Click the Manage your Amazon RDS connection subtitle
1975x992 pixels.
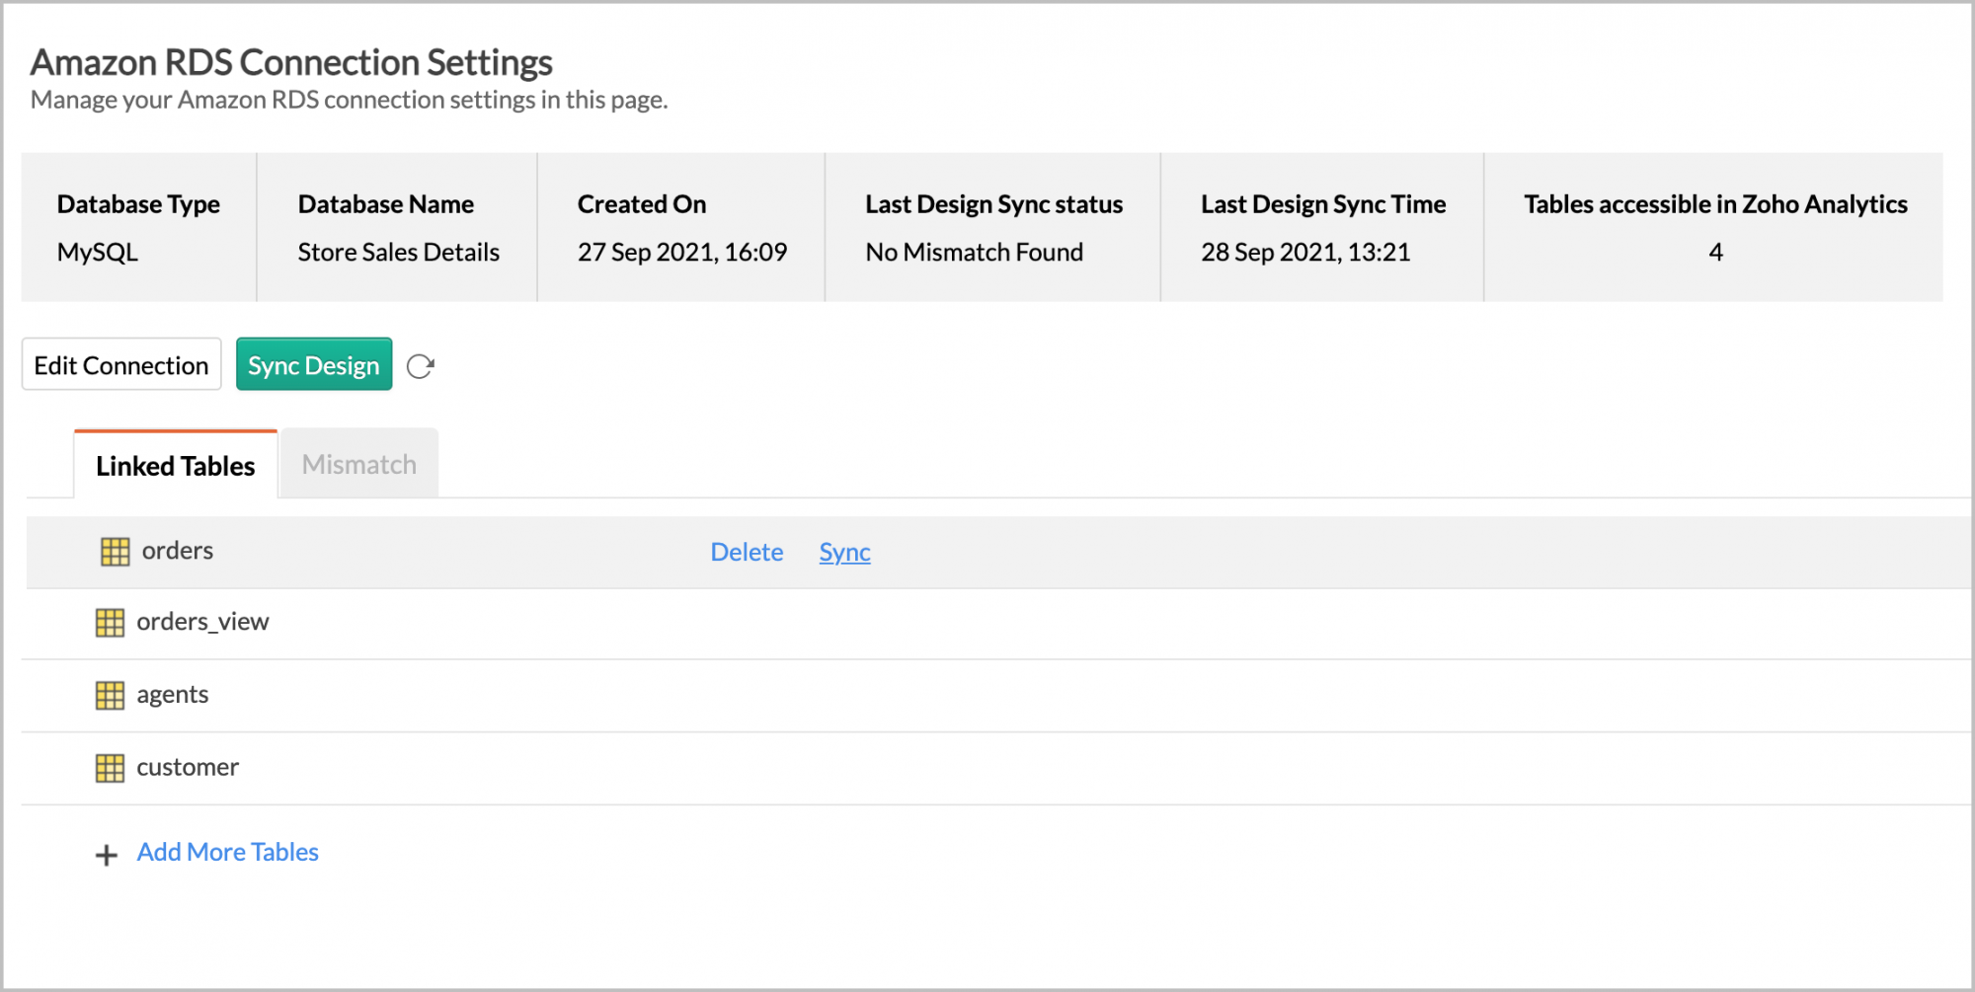coord(350,100)
